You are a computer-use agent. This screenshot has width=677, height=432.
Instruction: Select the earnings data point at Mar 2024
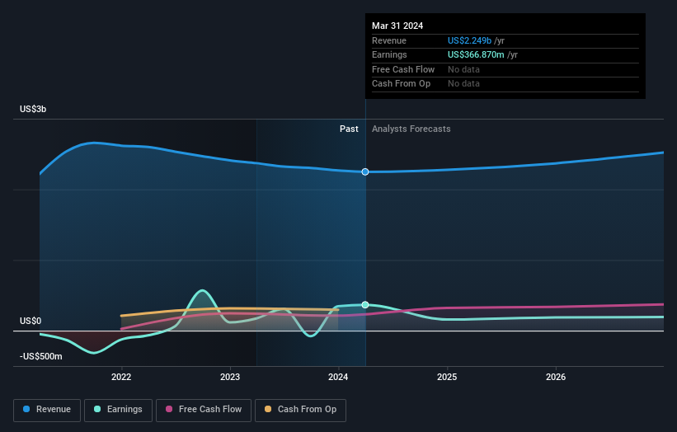pos(365,305)
